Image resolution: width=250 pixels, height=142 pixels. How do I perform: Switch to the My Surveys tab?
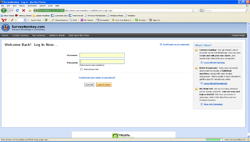point(39,35)
